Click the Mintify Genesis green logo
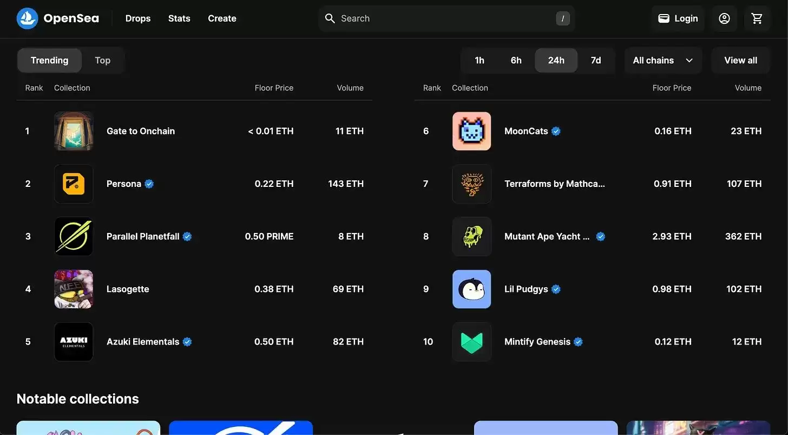This screenshot has width=788, height=435. 471,342
